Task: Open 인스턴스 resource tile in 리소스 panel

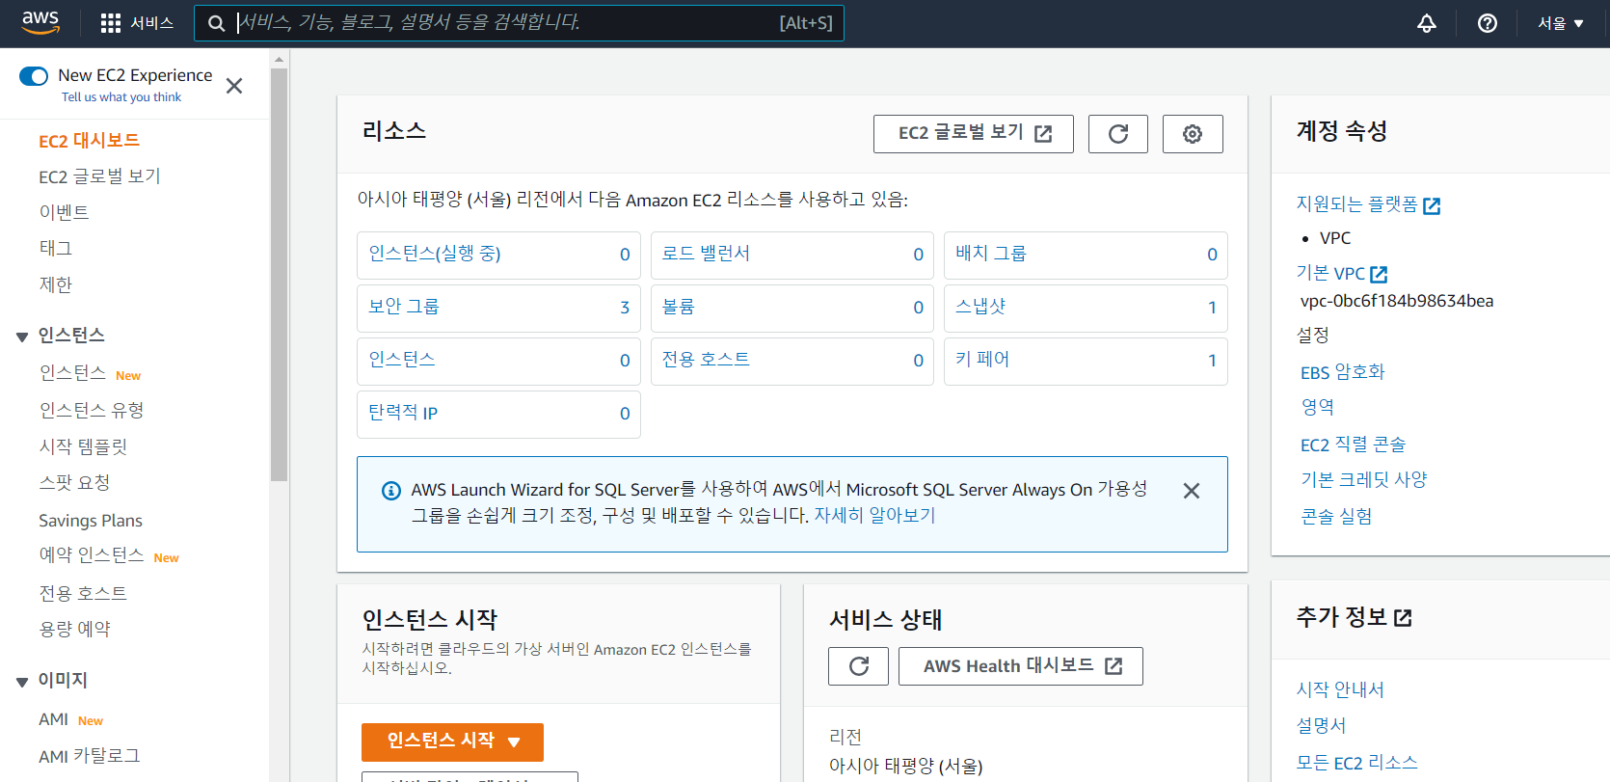Action: click(x=498, y=362)
